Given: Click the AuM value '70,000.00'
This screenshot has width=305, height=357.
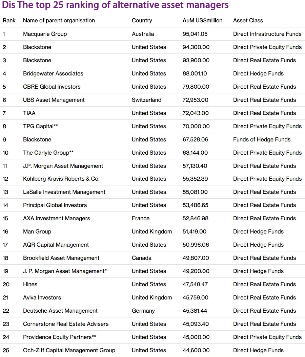Looking at the screenshot, I should [x=196, y=126].
